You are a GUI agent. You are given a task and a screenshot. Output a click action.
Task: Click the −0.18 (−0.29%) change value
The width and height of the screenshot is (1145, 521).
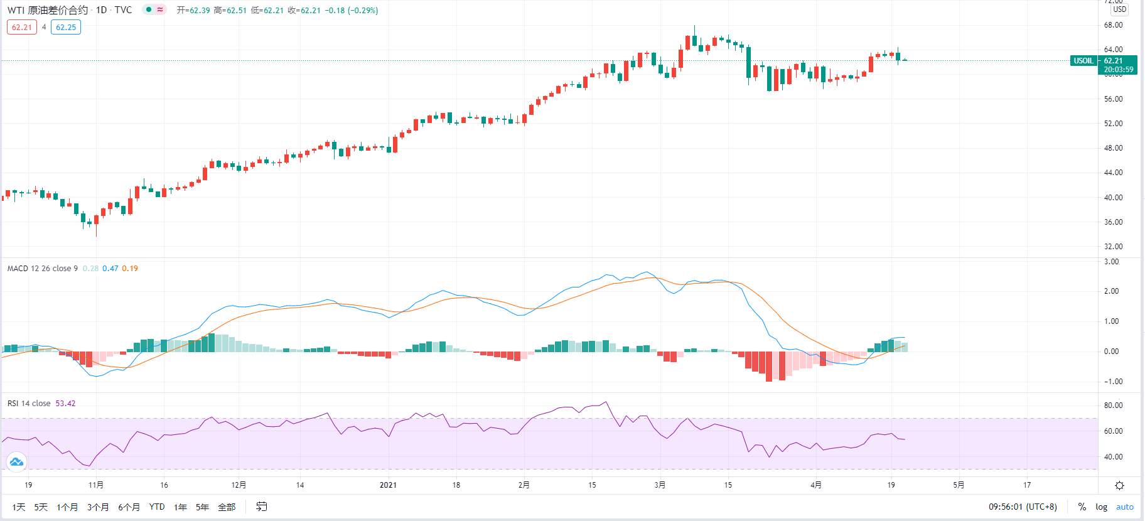pos(351,10)
